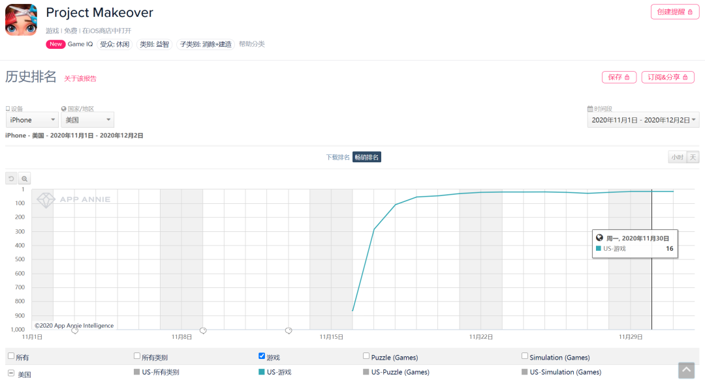Click the US-游戏 teal legend swatch

coord(262,372)
